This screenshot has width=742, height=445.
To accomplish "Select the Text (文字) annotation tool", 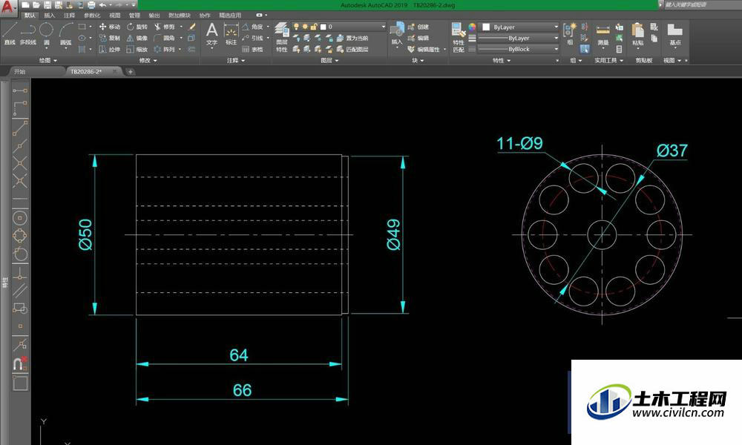I will click(x=211, y=35).
